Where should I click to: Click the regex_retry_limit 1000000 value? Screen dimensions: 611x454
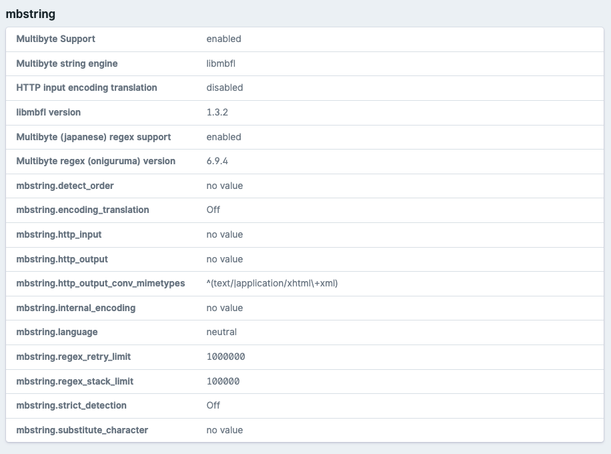click(225, 357)
